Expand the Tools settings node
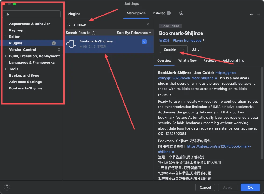This screenshot has width=264, height=194. click(x=6, y=69)
